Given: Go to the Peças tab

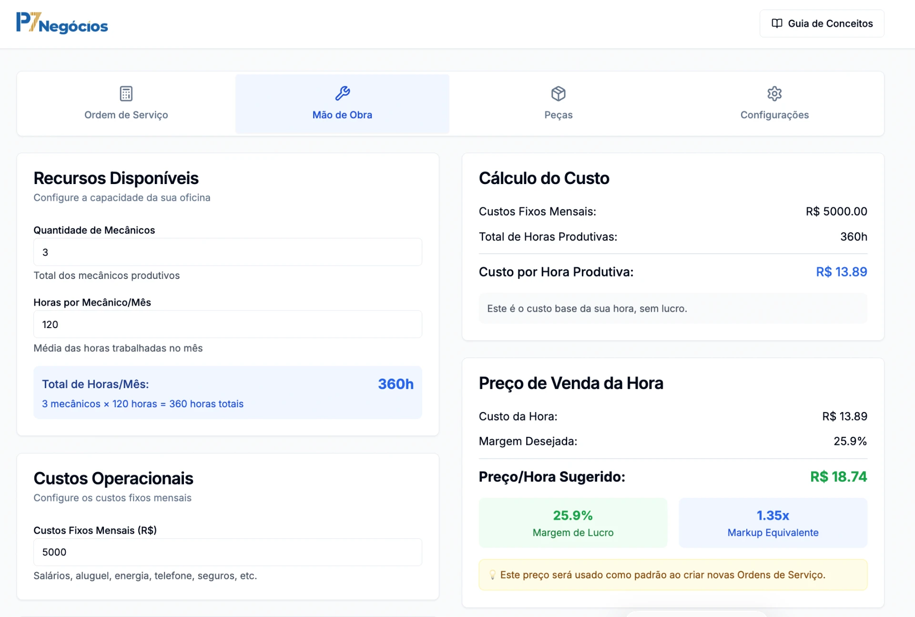Looking at the screenshot, I should (x=559, y=104).
